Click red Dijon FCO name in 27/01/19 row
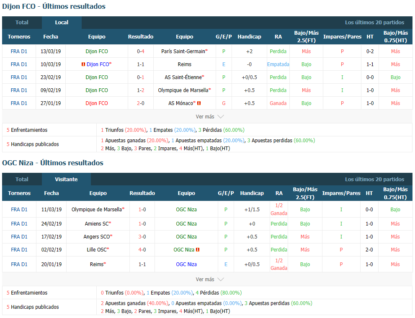The image size is (415, 318). tap(97, 103)
